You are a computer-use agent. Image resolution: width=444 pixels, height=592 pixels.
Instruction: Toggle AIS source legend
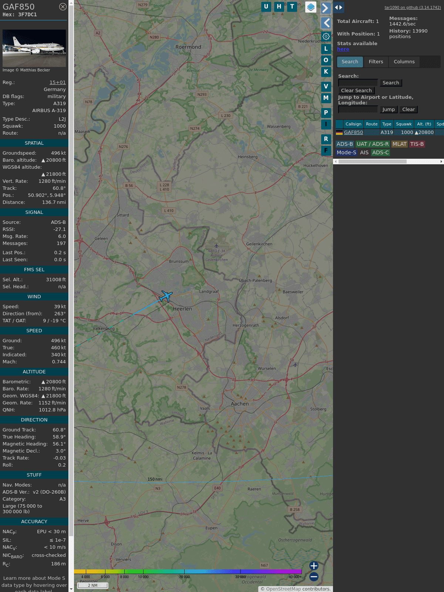(364, 152)
